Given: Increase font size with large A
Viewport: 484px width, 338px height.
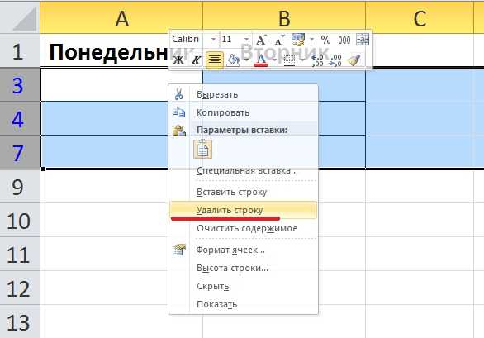Looking at the screenshot, I should (262, 40).
